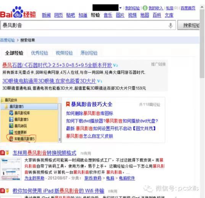Switch to 新闻 navigation item
Image resolution: width=205 pixels, height=198 pixels.
46,15
